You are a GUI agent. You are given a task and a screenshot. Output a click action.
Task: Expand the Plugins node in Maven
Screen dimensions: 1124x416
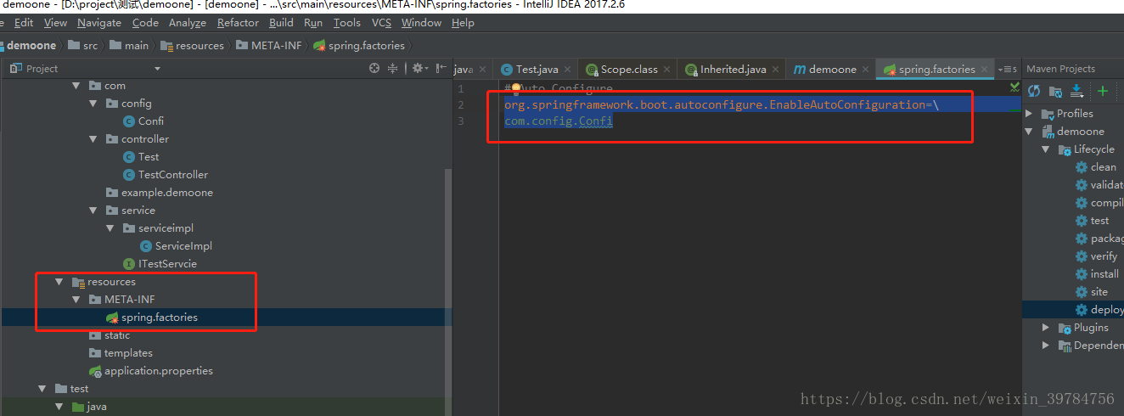(1046, 328)
